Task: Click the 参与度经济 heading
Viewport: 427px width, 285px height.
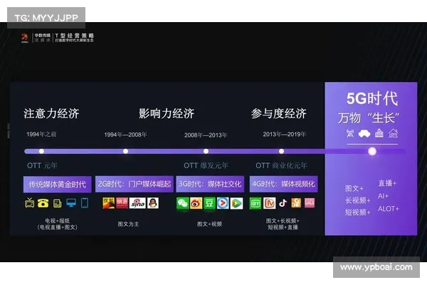Action: pyautogui.click(x=279, y=114)
